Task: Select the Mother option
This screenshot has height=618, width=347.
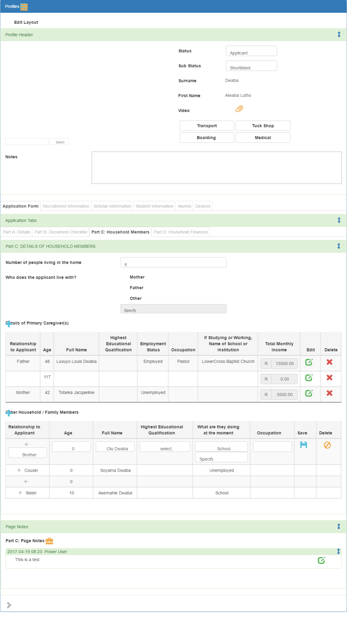Action: 137,277
